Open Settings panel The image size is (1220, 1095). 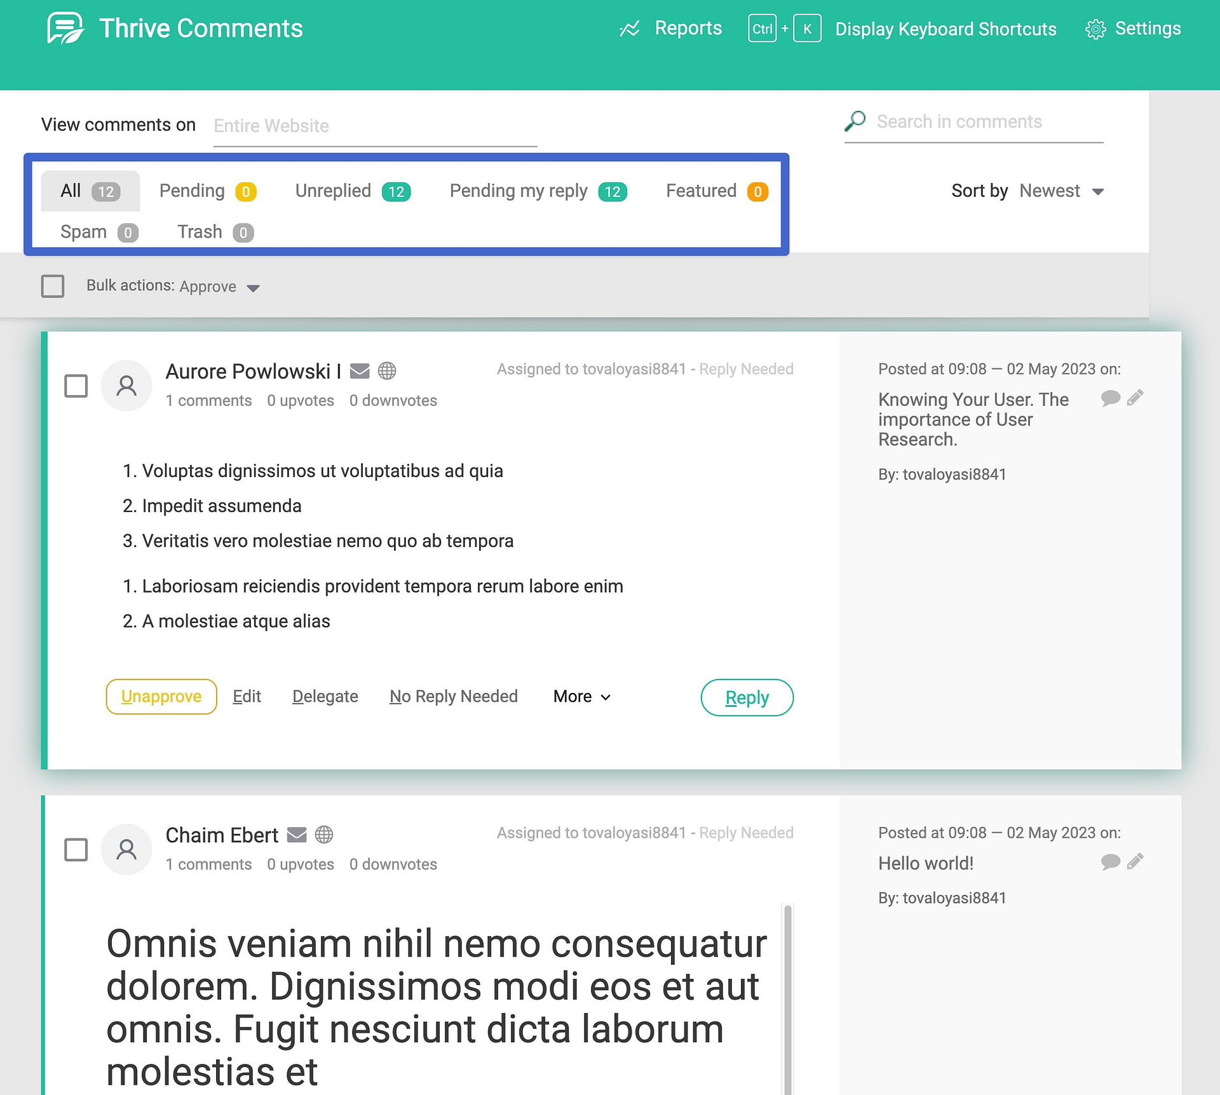1132,29
